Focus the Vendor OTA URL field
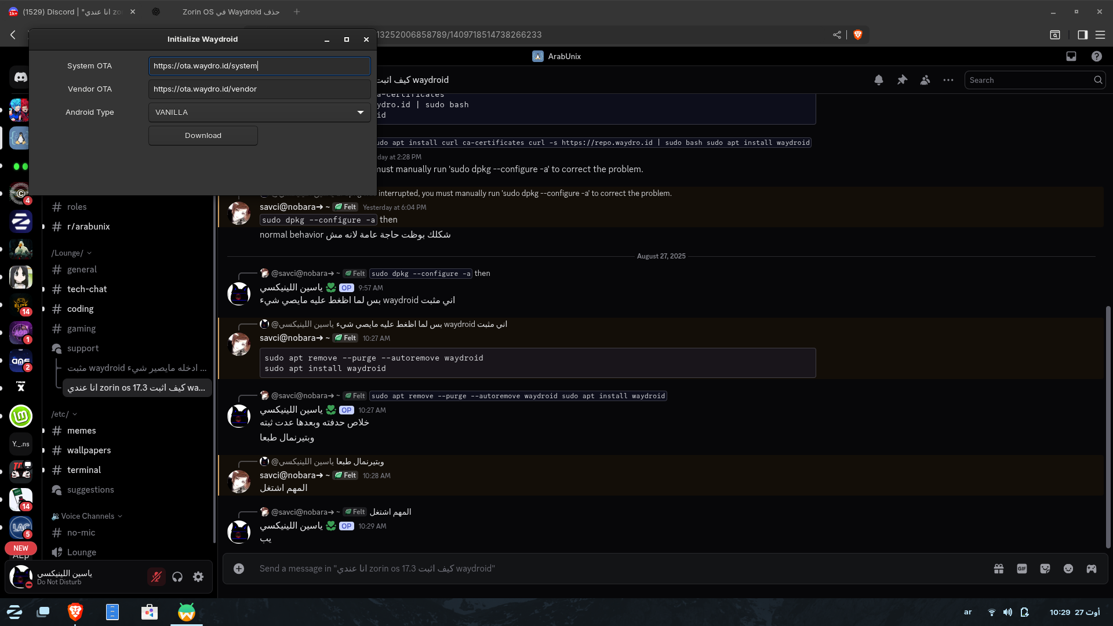1113x626 pixels. point(260,89)
